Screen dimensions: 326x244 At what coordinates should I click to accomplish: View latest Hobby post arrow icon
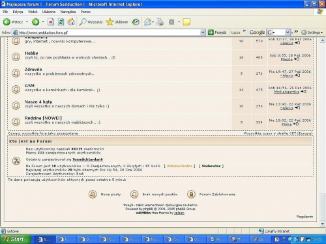pyautogui.click(x=297, y=59)
